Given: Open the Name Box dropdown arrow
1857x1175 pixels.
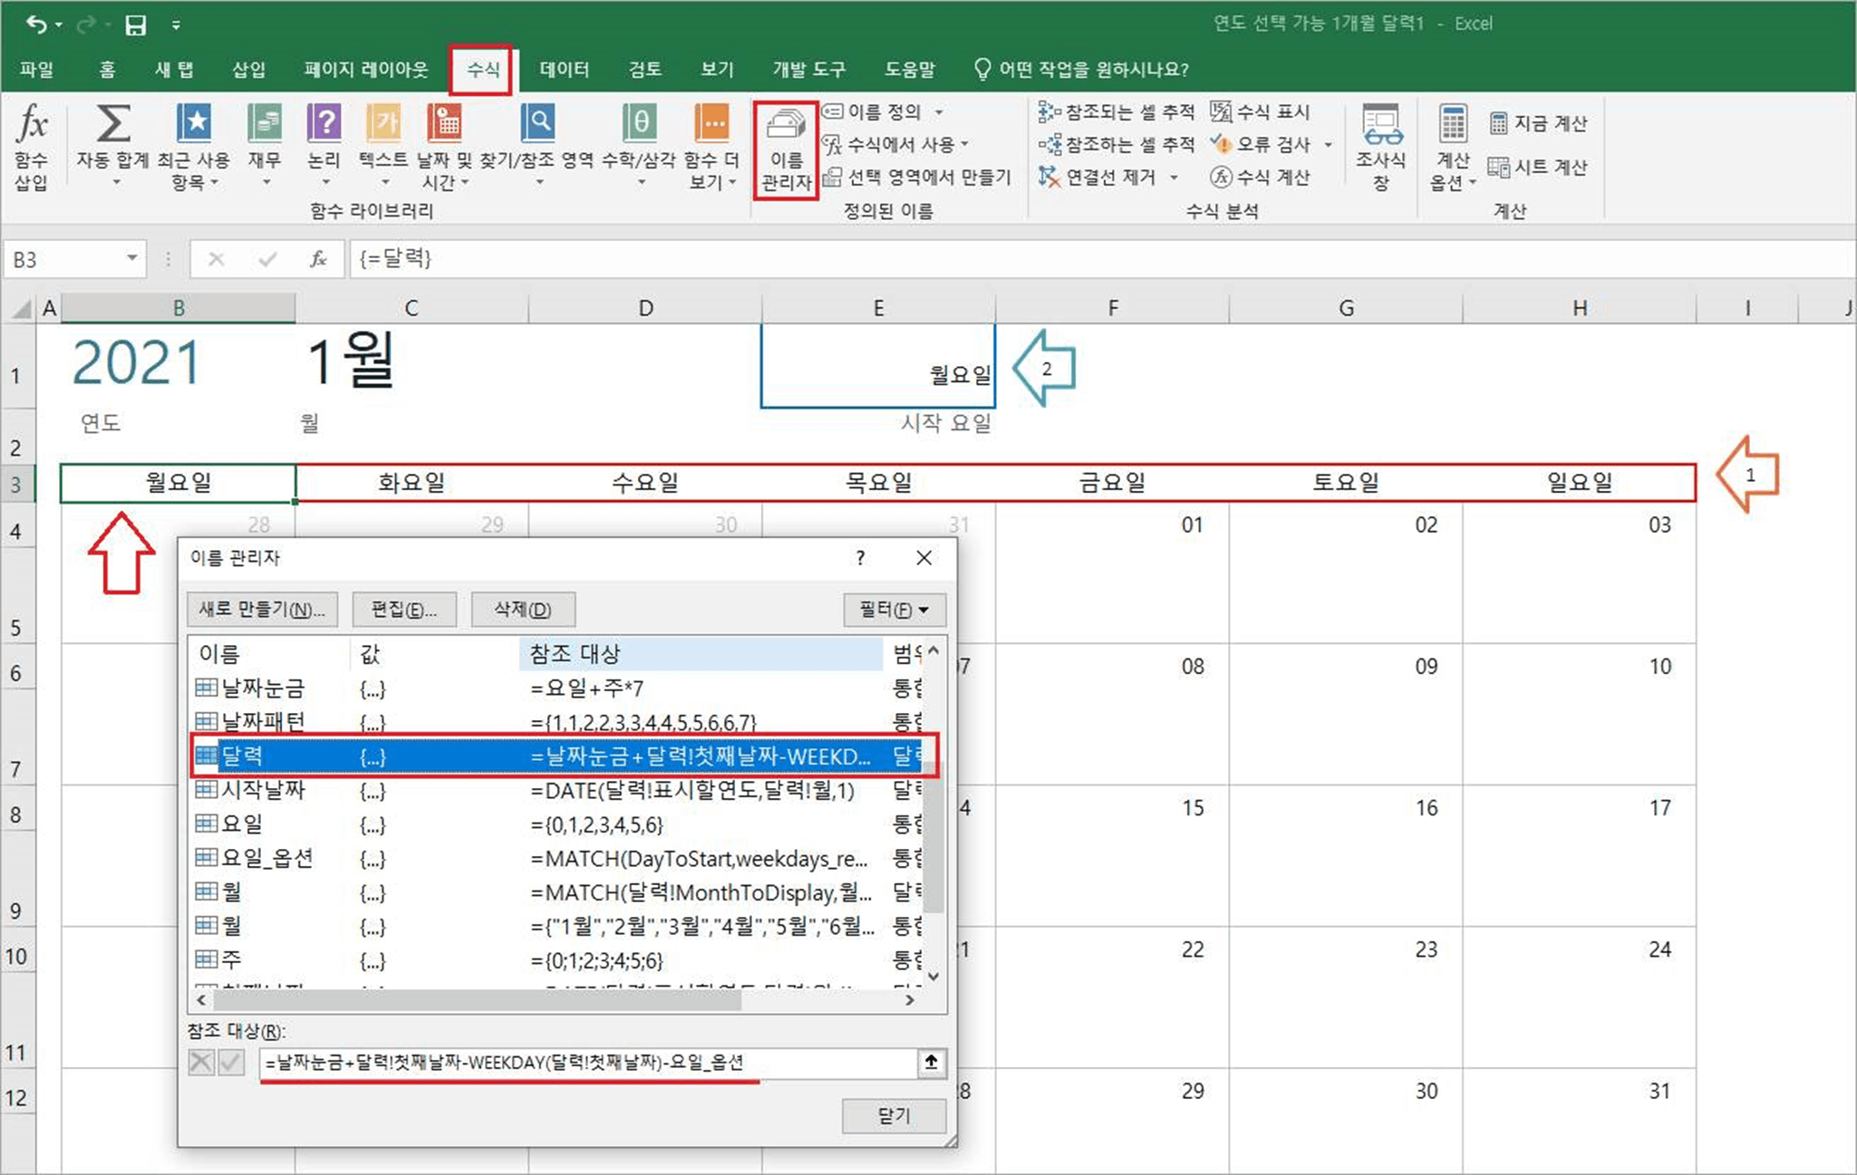Looking at the screenshot, I should point(132,259).
